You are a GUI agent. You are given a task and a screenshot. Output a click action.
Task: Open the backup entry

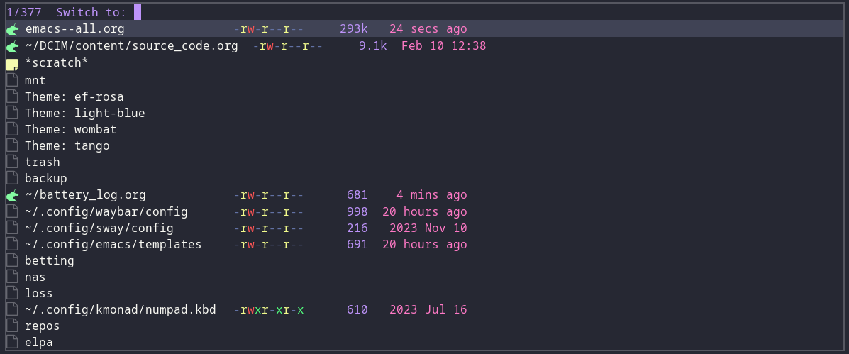[46, 178]
